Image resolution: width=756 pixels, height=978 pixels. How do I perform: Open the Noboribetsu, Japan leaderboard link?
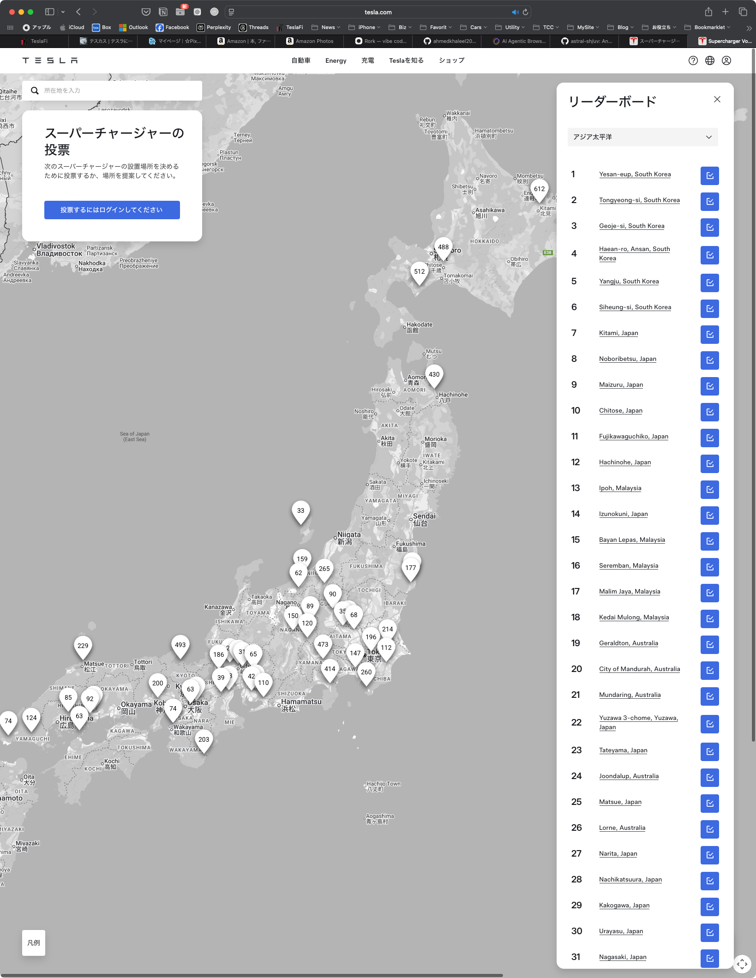click(627, 359)
